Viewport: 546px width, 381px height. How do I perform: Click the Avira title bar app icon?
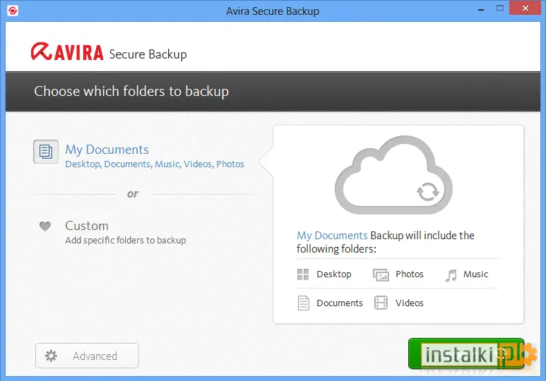point(13,11)
